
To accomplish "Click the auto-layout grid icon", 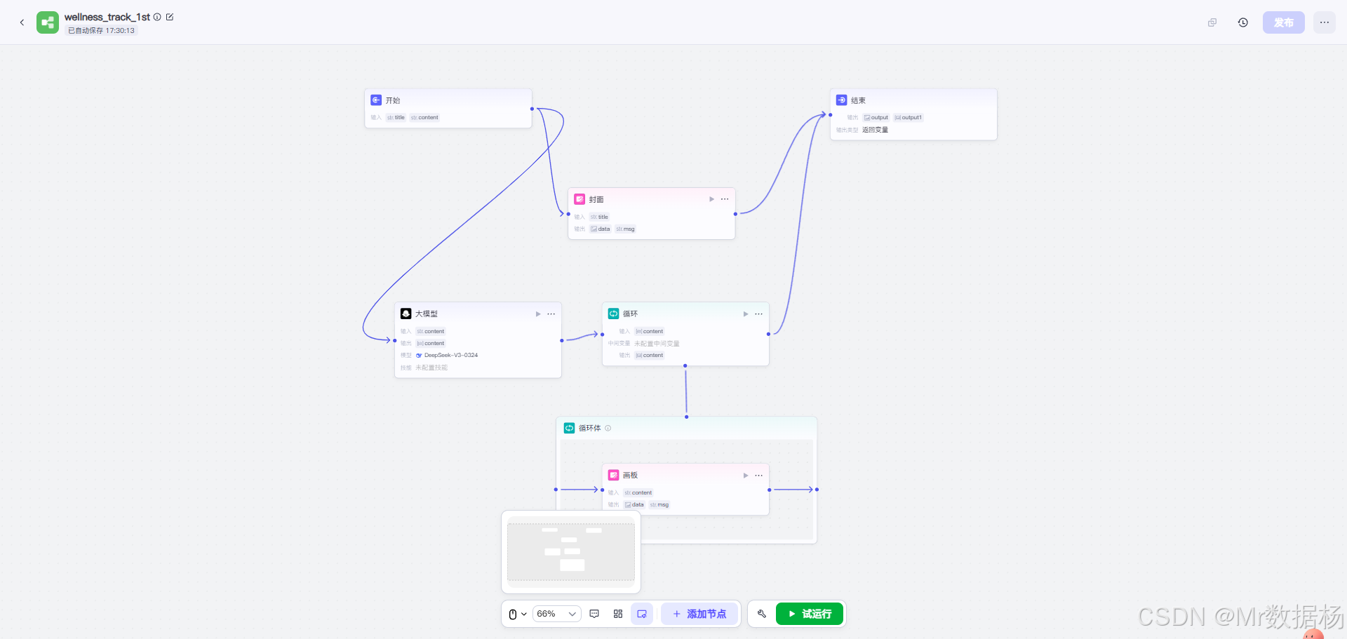I will (x=618, y=614).
